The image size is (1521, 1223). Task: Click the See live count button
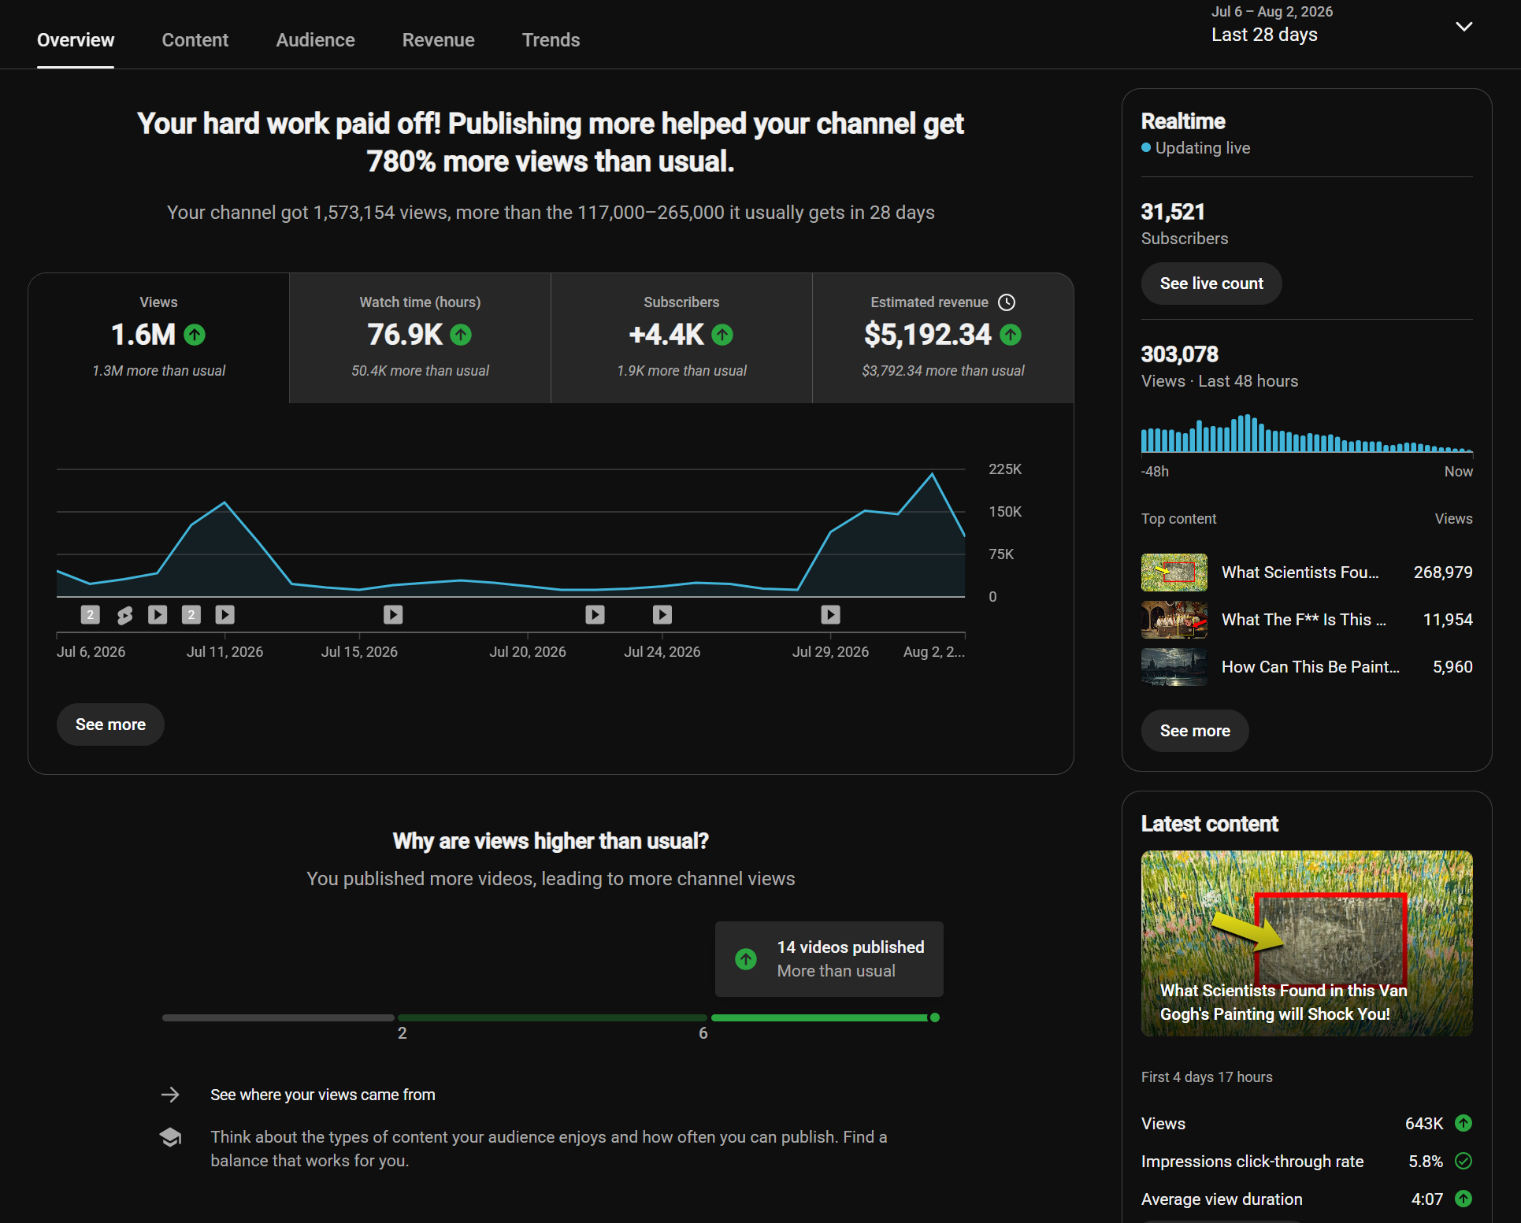[1211, 284]
